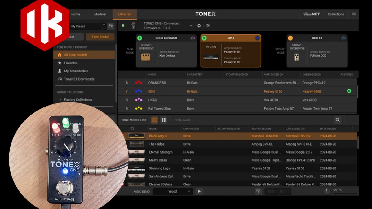Click the My Preset up/down stepper arrows
Screen dimensions: 372x209
point(104,26)
